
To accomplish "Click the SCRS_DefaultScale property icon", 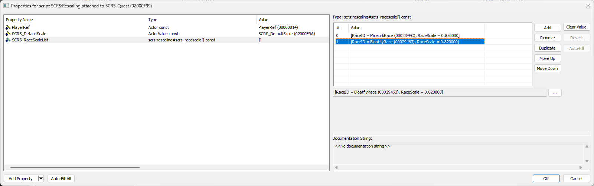I will (x=8, y=34).
